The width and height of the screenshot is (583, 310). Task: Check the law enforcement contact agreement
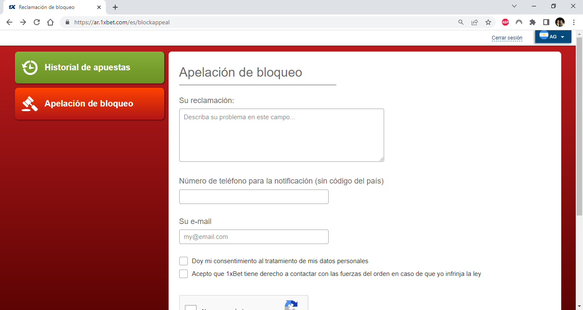coord(184,274)
